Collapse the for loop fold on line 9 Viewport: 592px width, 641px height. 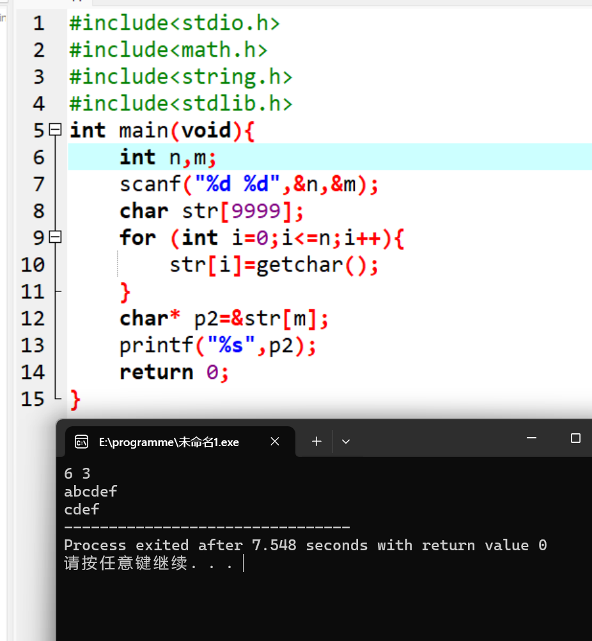pos(55,237)
